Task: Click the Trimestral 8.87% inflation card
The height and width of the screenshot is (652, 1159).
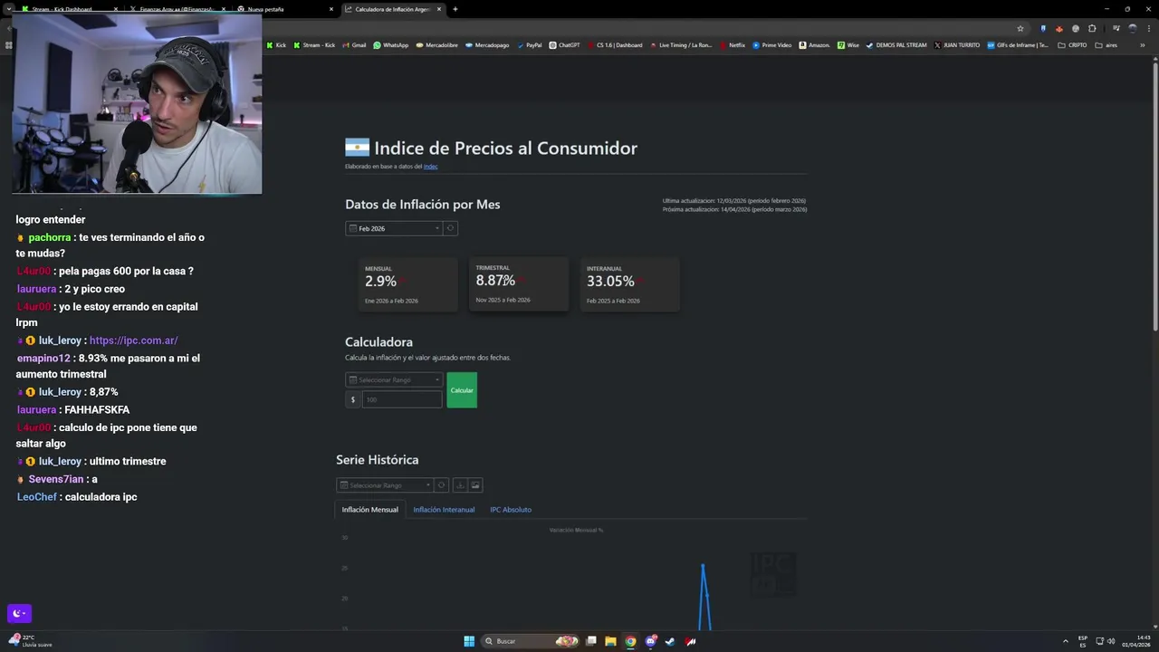Action: coord(519,283)
